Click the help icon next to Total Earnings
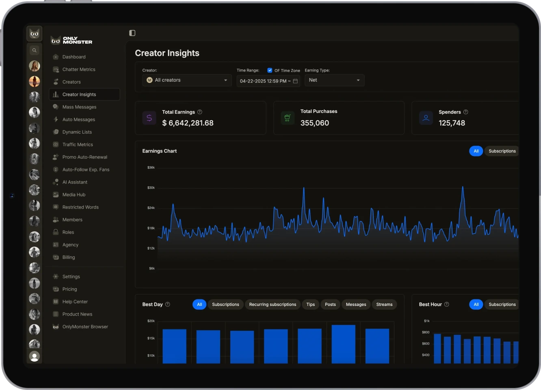The image size is (541, 390). click(199, 112)
